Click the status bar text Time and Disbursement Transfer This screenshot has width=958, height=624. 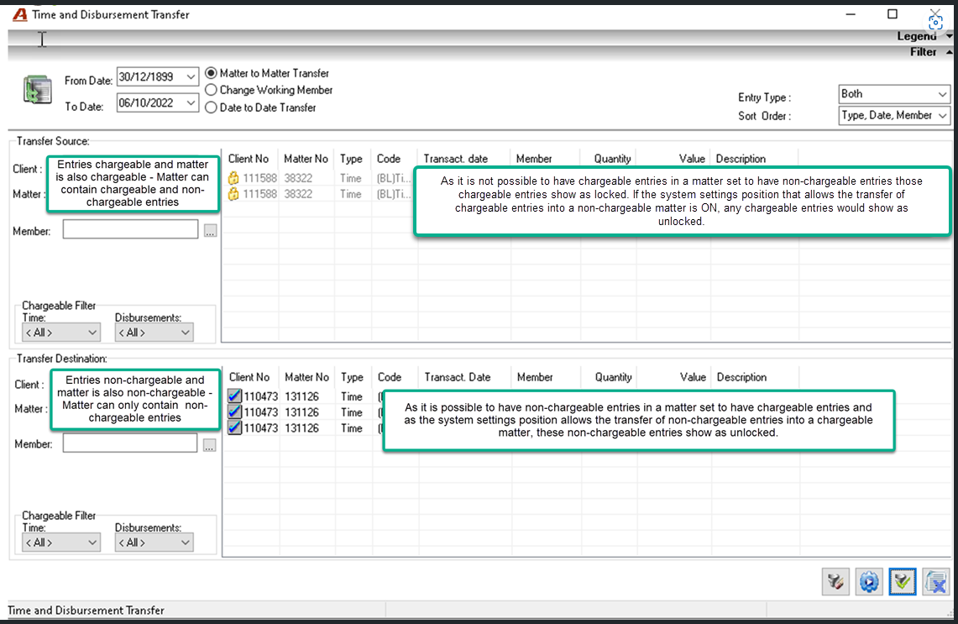point(86,611)
